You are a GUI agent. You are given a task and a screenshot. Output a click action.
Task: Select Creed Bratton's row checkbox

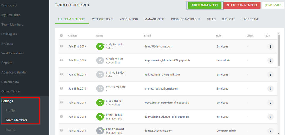point(61,102)
